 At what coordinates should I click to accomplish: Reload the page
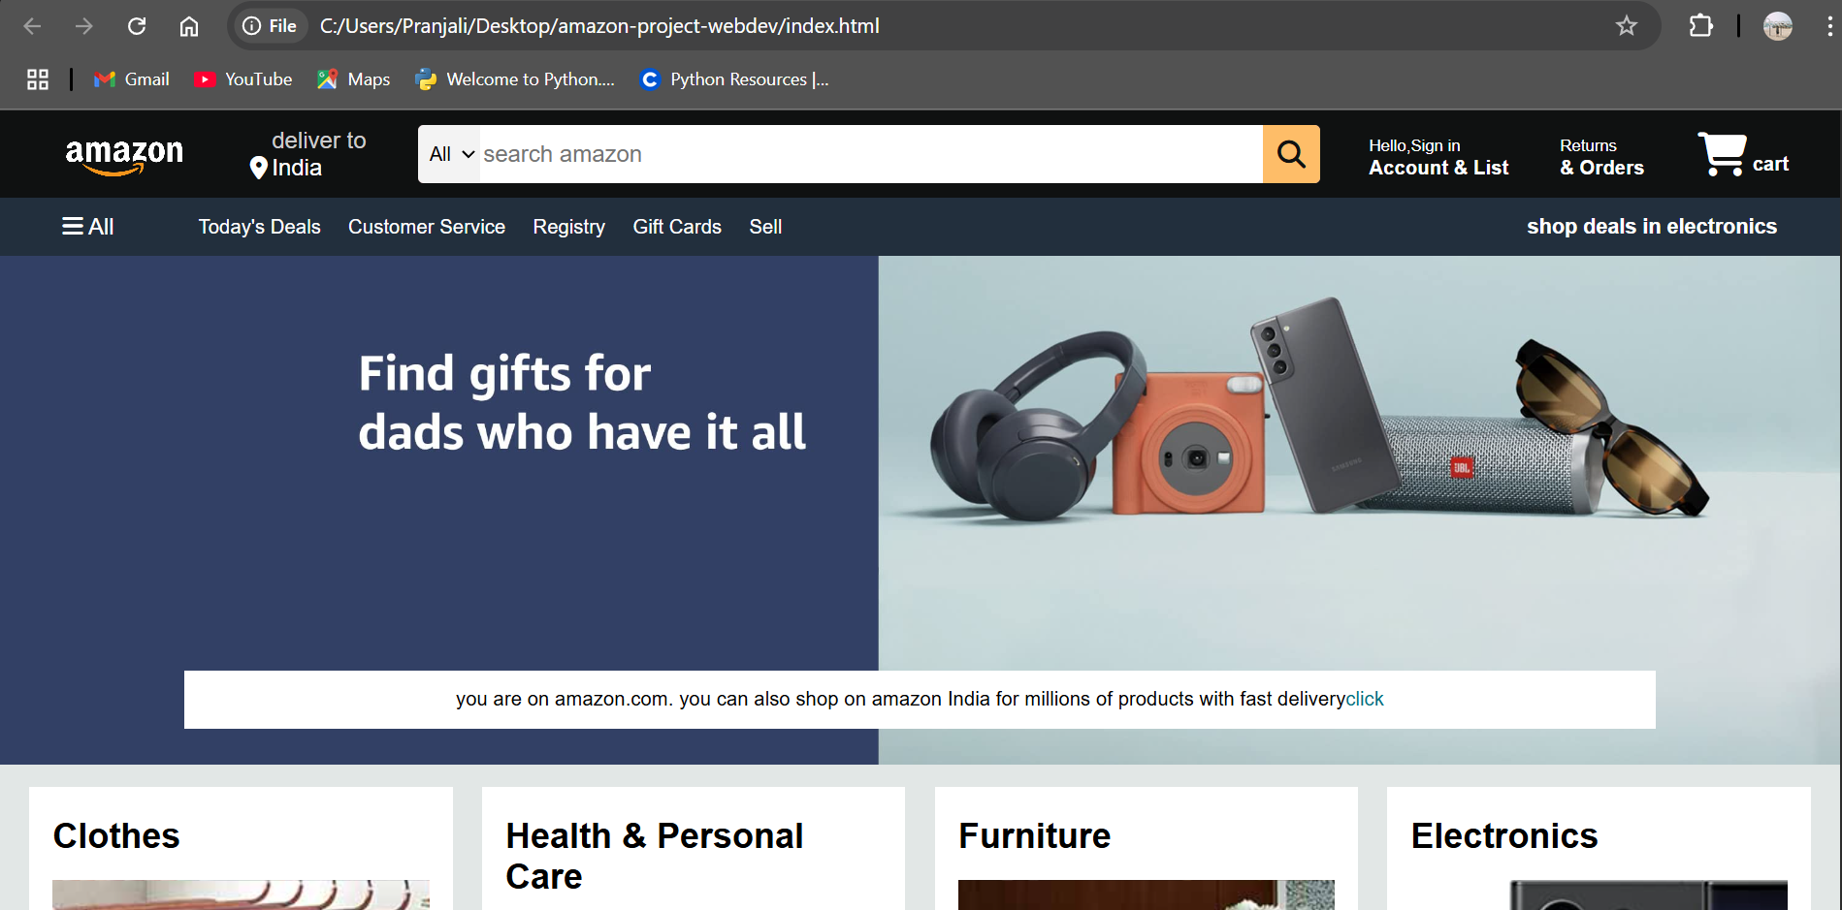(x=137, y=26)
